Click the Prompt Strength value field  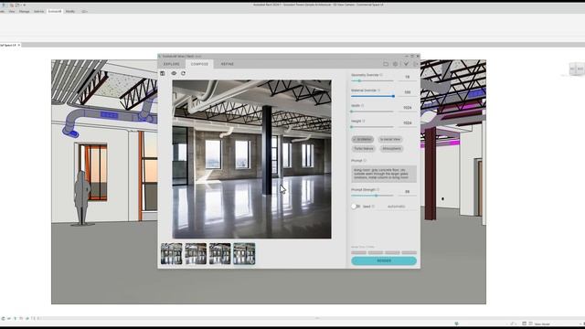tap(408, 192)
